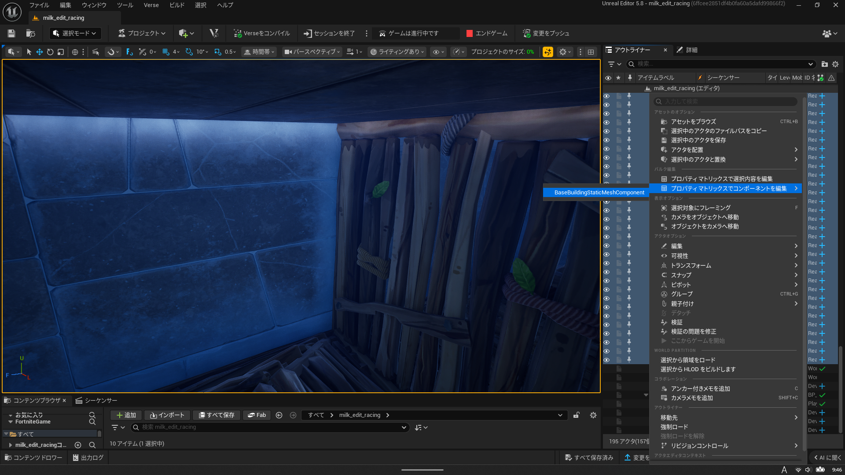Open the 出力ログ panel
Image resolution: width=845 pixels, height=475 pixels.
point(88,458)
